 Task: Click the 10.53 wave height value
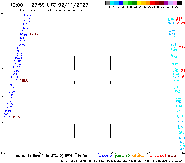(26, 21)
